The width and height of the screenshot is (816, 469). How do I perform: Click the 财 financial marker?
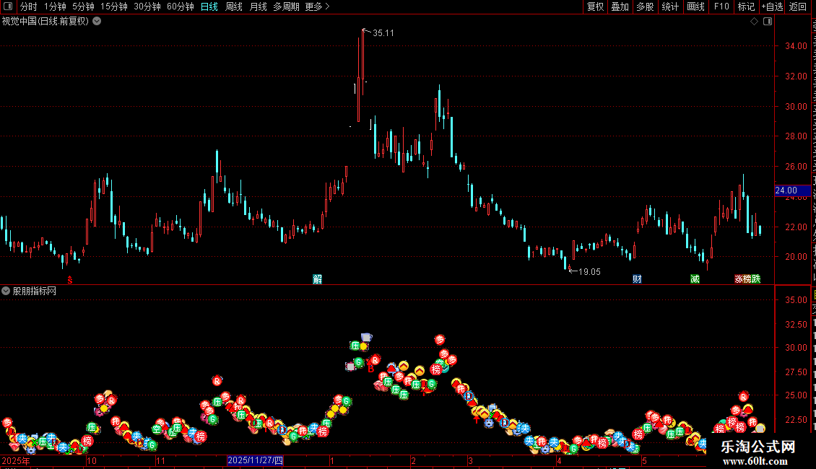coord(637,279)
